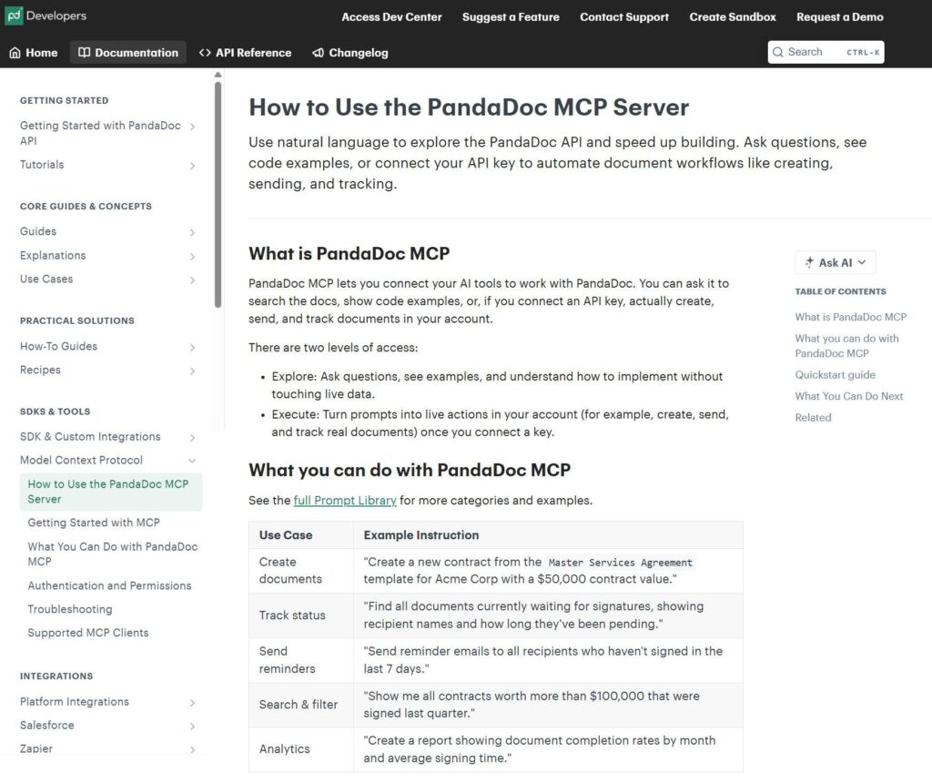Screen dimensions: 932x783
Task: Click the API Reference code brackets icon
Action: [205, 53]
